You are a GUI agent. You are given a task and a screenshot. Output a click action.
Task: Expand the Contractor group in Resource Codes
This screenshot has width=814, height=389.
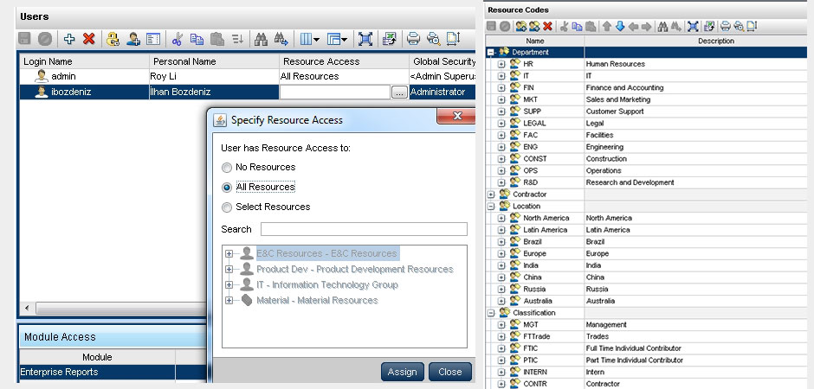point(491,194)
